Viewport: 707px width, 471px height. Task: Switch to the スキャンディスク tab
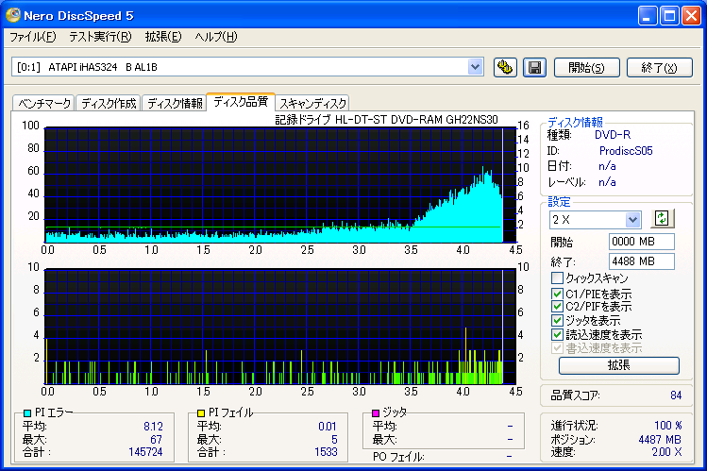[312, 103]
